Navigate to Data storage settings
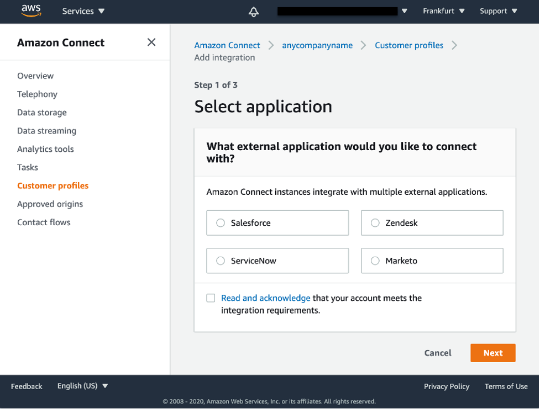Viewport: 540px width, 409px height. coord(42,112)
